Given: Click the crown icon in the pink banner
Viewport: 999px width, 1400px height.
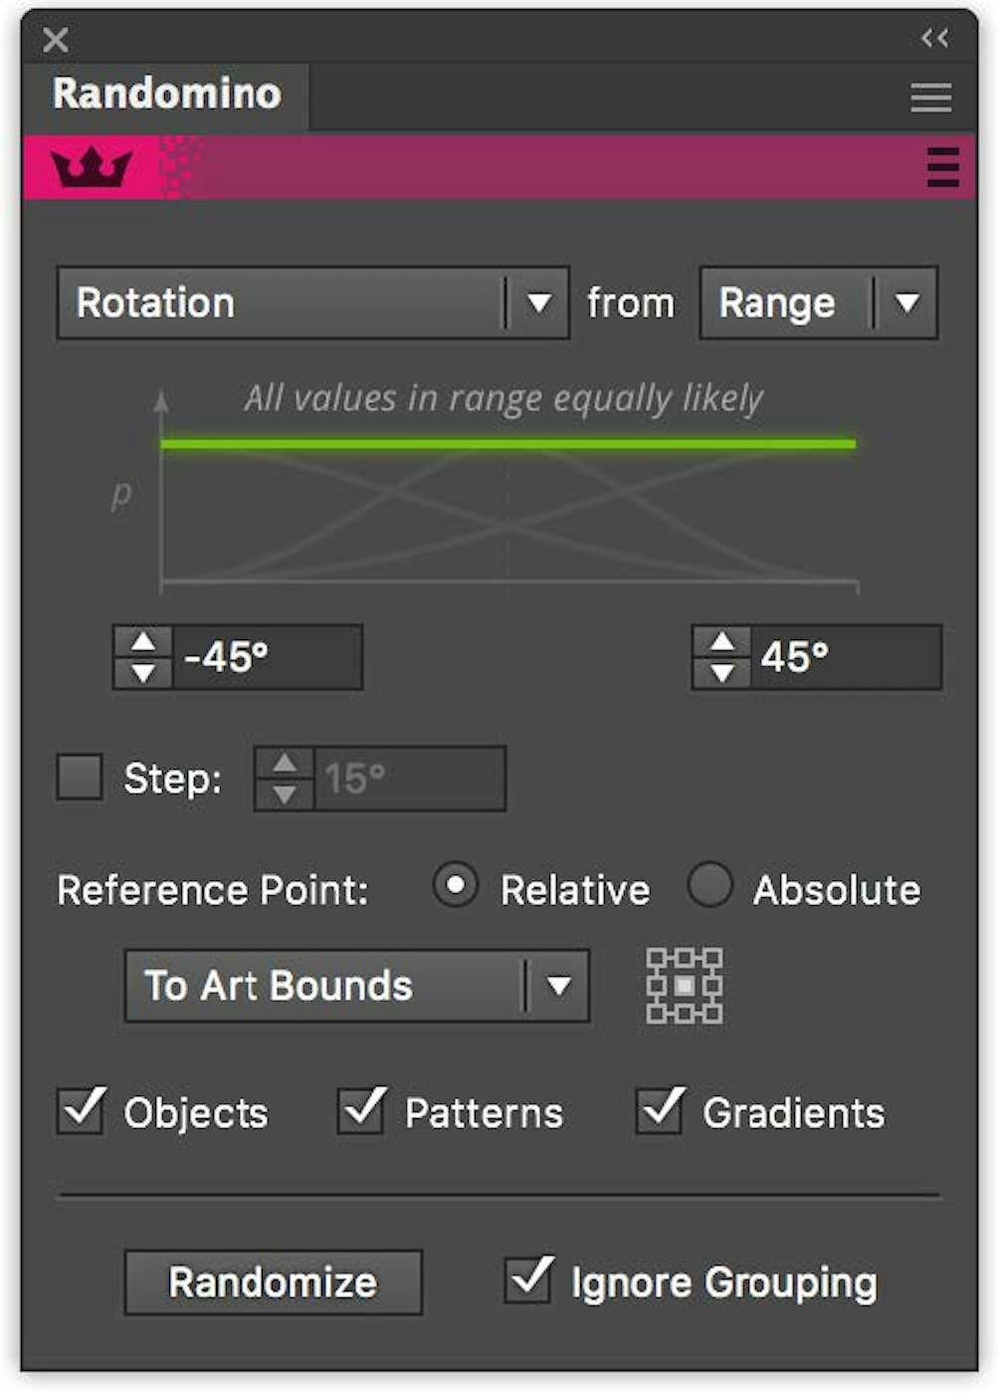Looking at the screenshot, I should pyautogui.click(x=95, y=164).
